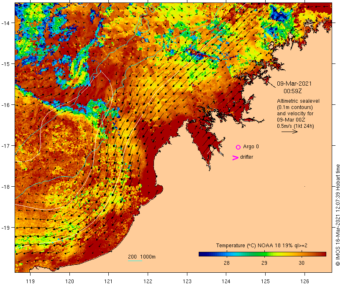The image size is (343, 284).
Task: Click the '29' label under color bar
Action: point(264,263)
